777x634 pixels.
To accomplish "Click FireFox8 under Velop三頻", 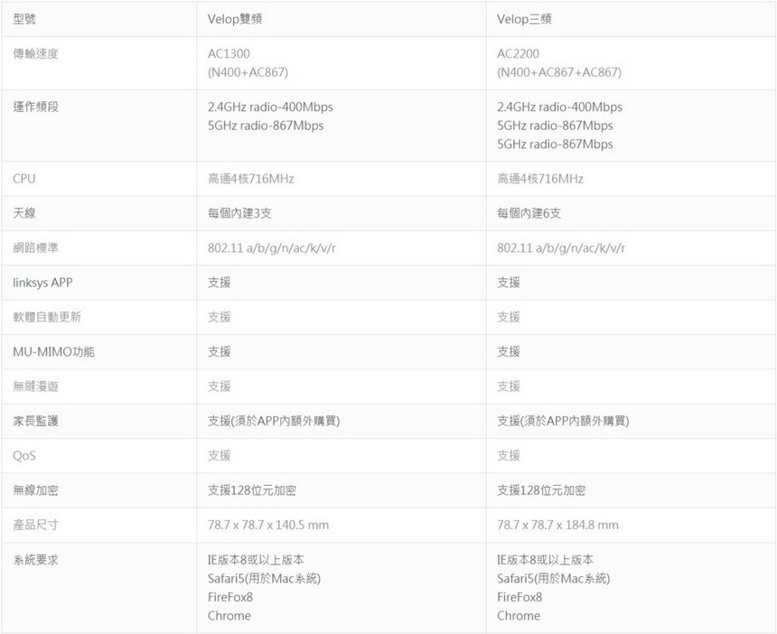I will coord(520,597).
